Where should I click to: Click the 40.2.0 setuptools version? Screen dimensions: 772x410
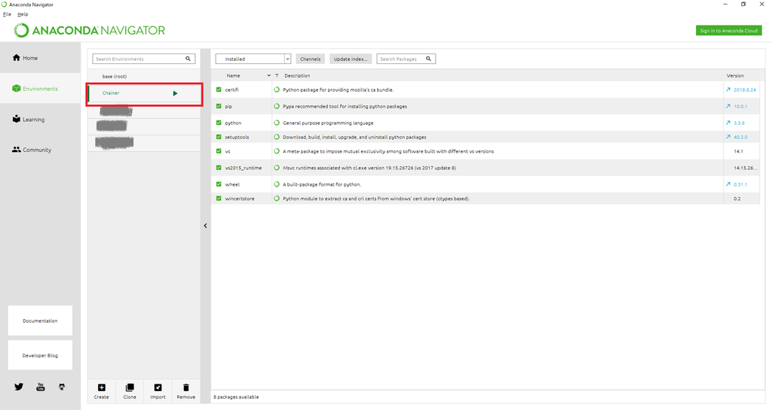(x=740, y=137)
